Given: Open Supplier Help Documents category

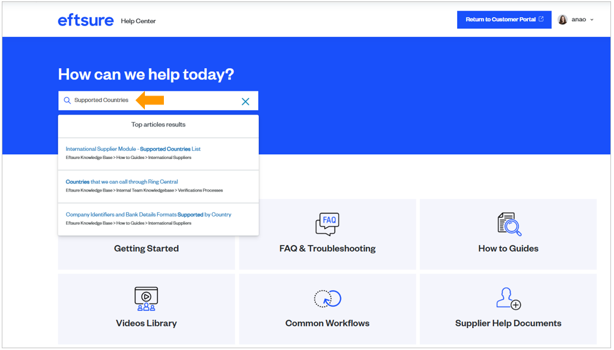Looking at the screenshot, I should [x=508, y=309].
